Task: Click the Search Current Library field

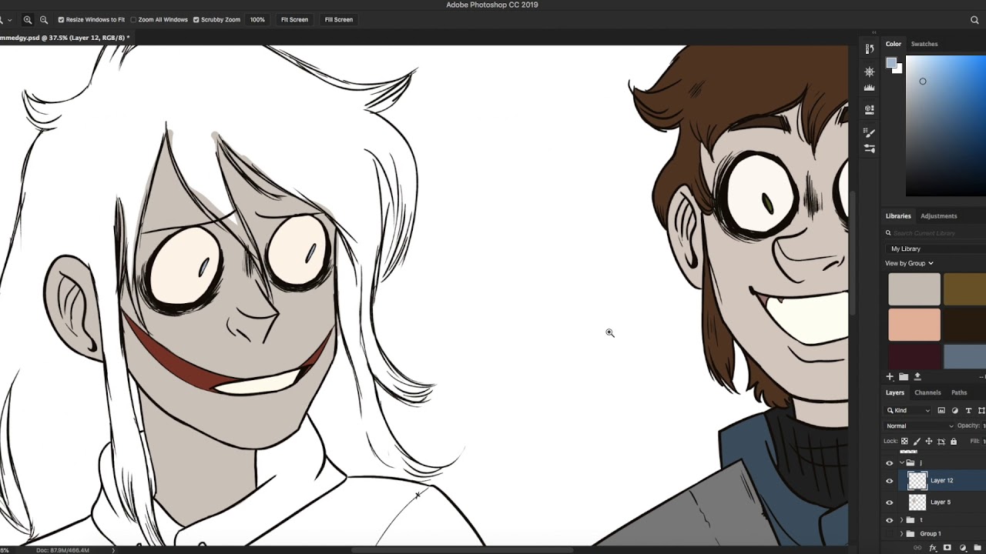Action: pyautogui.click(x=935, y=233)
